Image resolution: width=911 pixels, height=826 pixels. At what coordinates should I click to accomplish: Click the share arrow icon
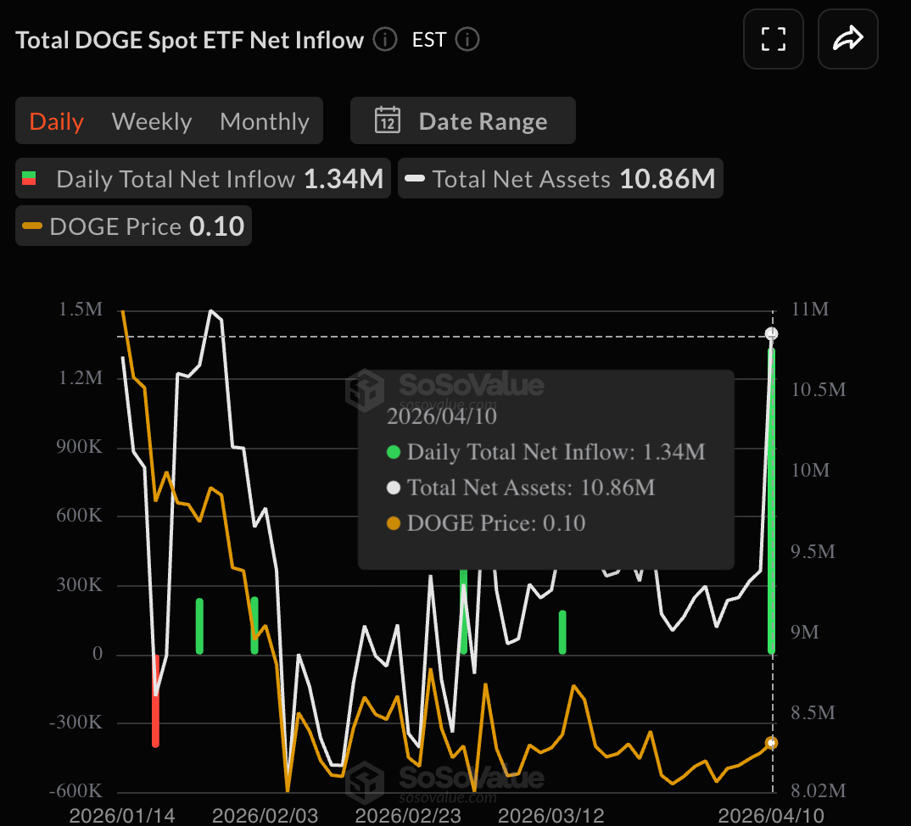click(847, 39)
